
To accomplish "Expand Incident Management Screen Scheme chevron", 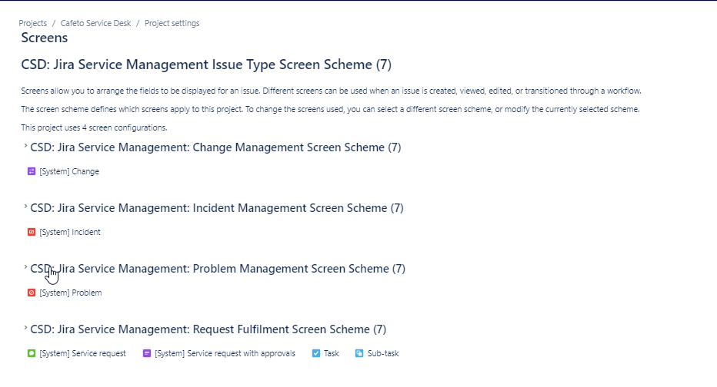I will pos(25,207).
